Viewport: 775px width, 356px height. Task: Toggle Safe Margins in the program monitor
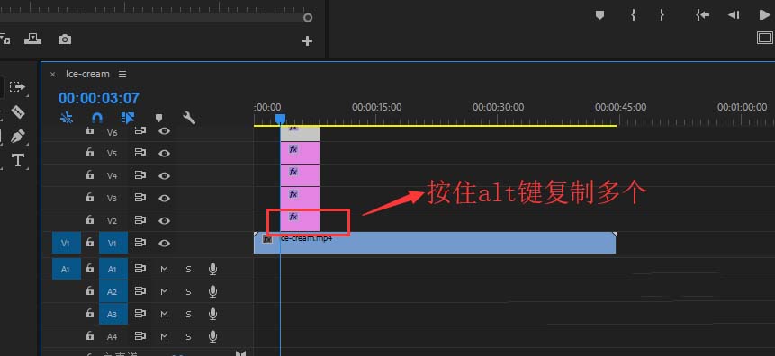click(x=764, y=38)
